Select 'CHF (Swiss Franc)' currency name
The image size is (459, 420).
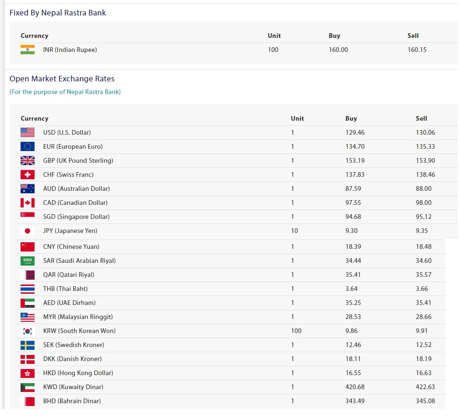pyautogui.click(x=68, y=175)
